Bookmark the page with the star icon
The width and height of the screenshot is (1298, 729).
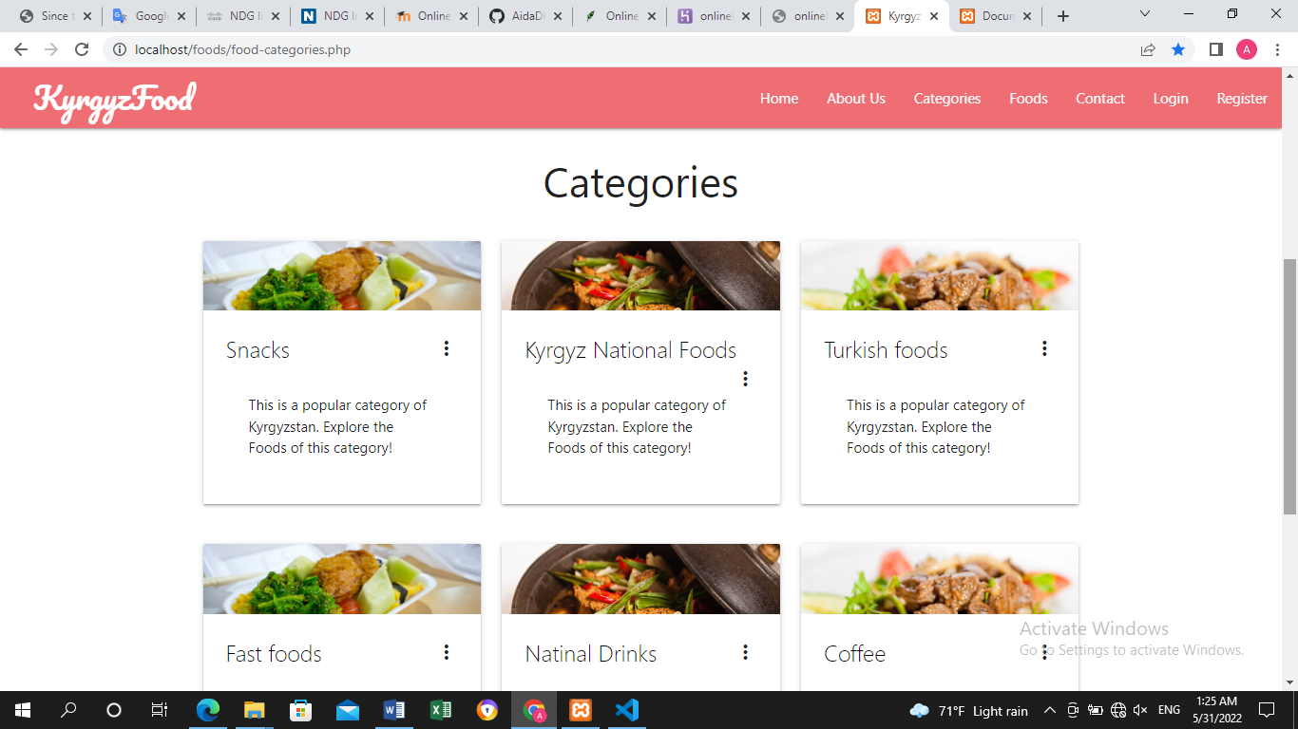click(1178, 49)
